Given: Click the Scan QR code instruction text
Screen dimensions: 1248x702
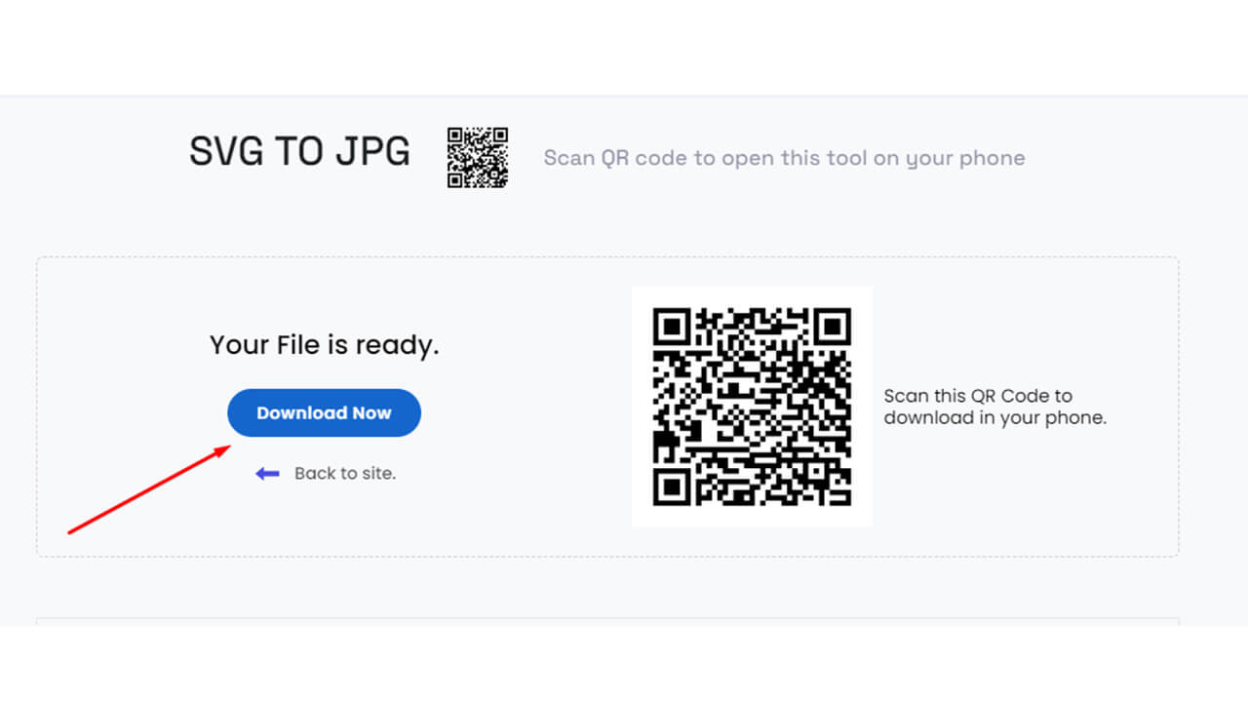Looking at the screenshot, I should pos(784,157).
